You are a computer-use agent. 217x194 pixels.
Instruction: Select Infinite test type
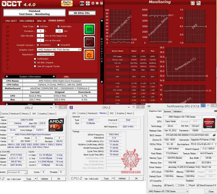38,27
